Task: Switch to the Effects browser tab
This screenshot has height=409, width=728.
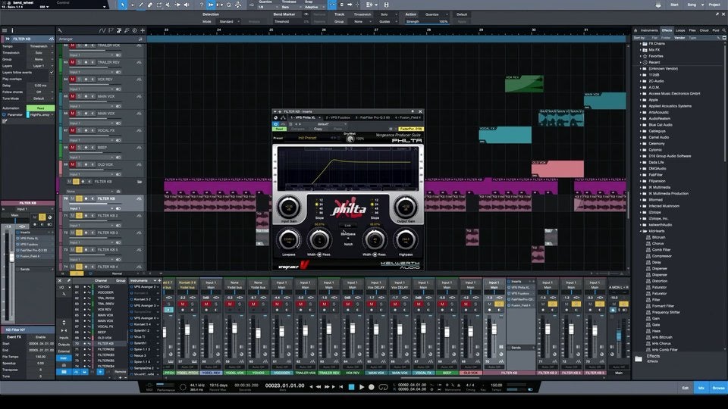Action: (x=667, y=30)
